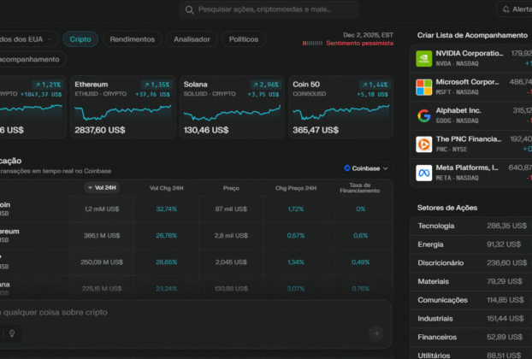Click the Meta Platforms logo icon
Viewport: 532px width, 359px height.
click(423, 173)
